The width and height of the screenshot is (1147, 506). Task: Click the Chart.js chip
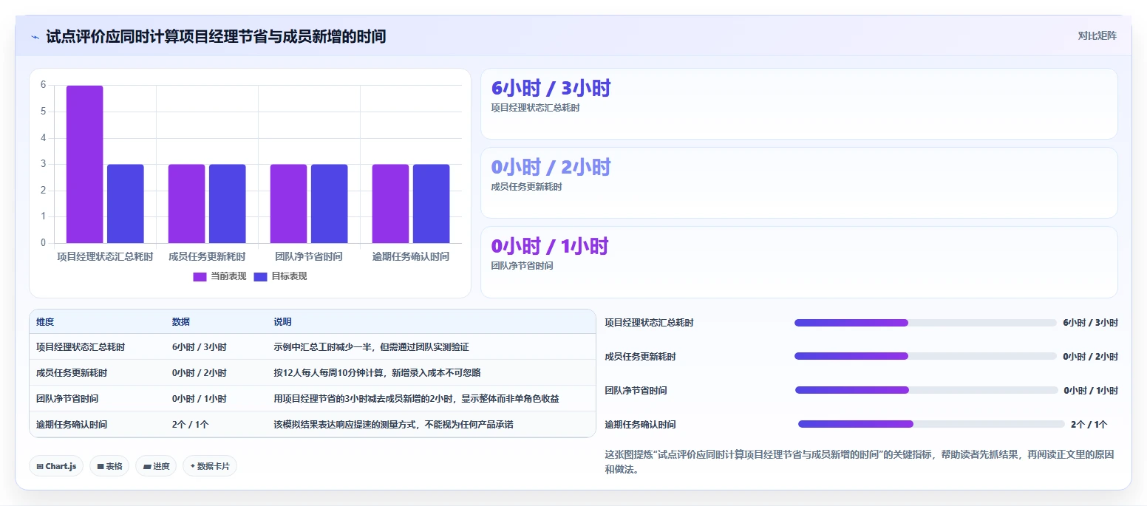[x=56, y=466]
